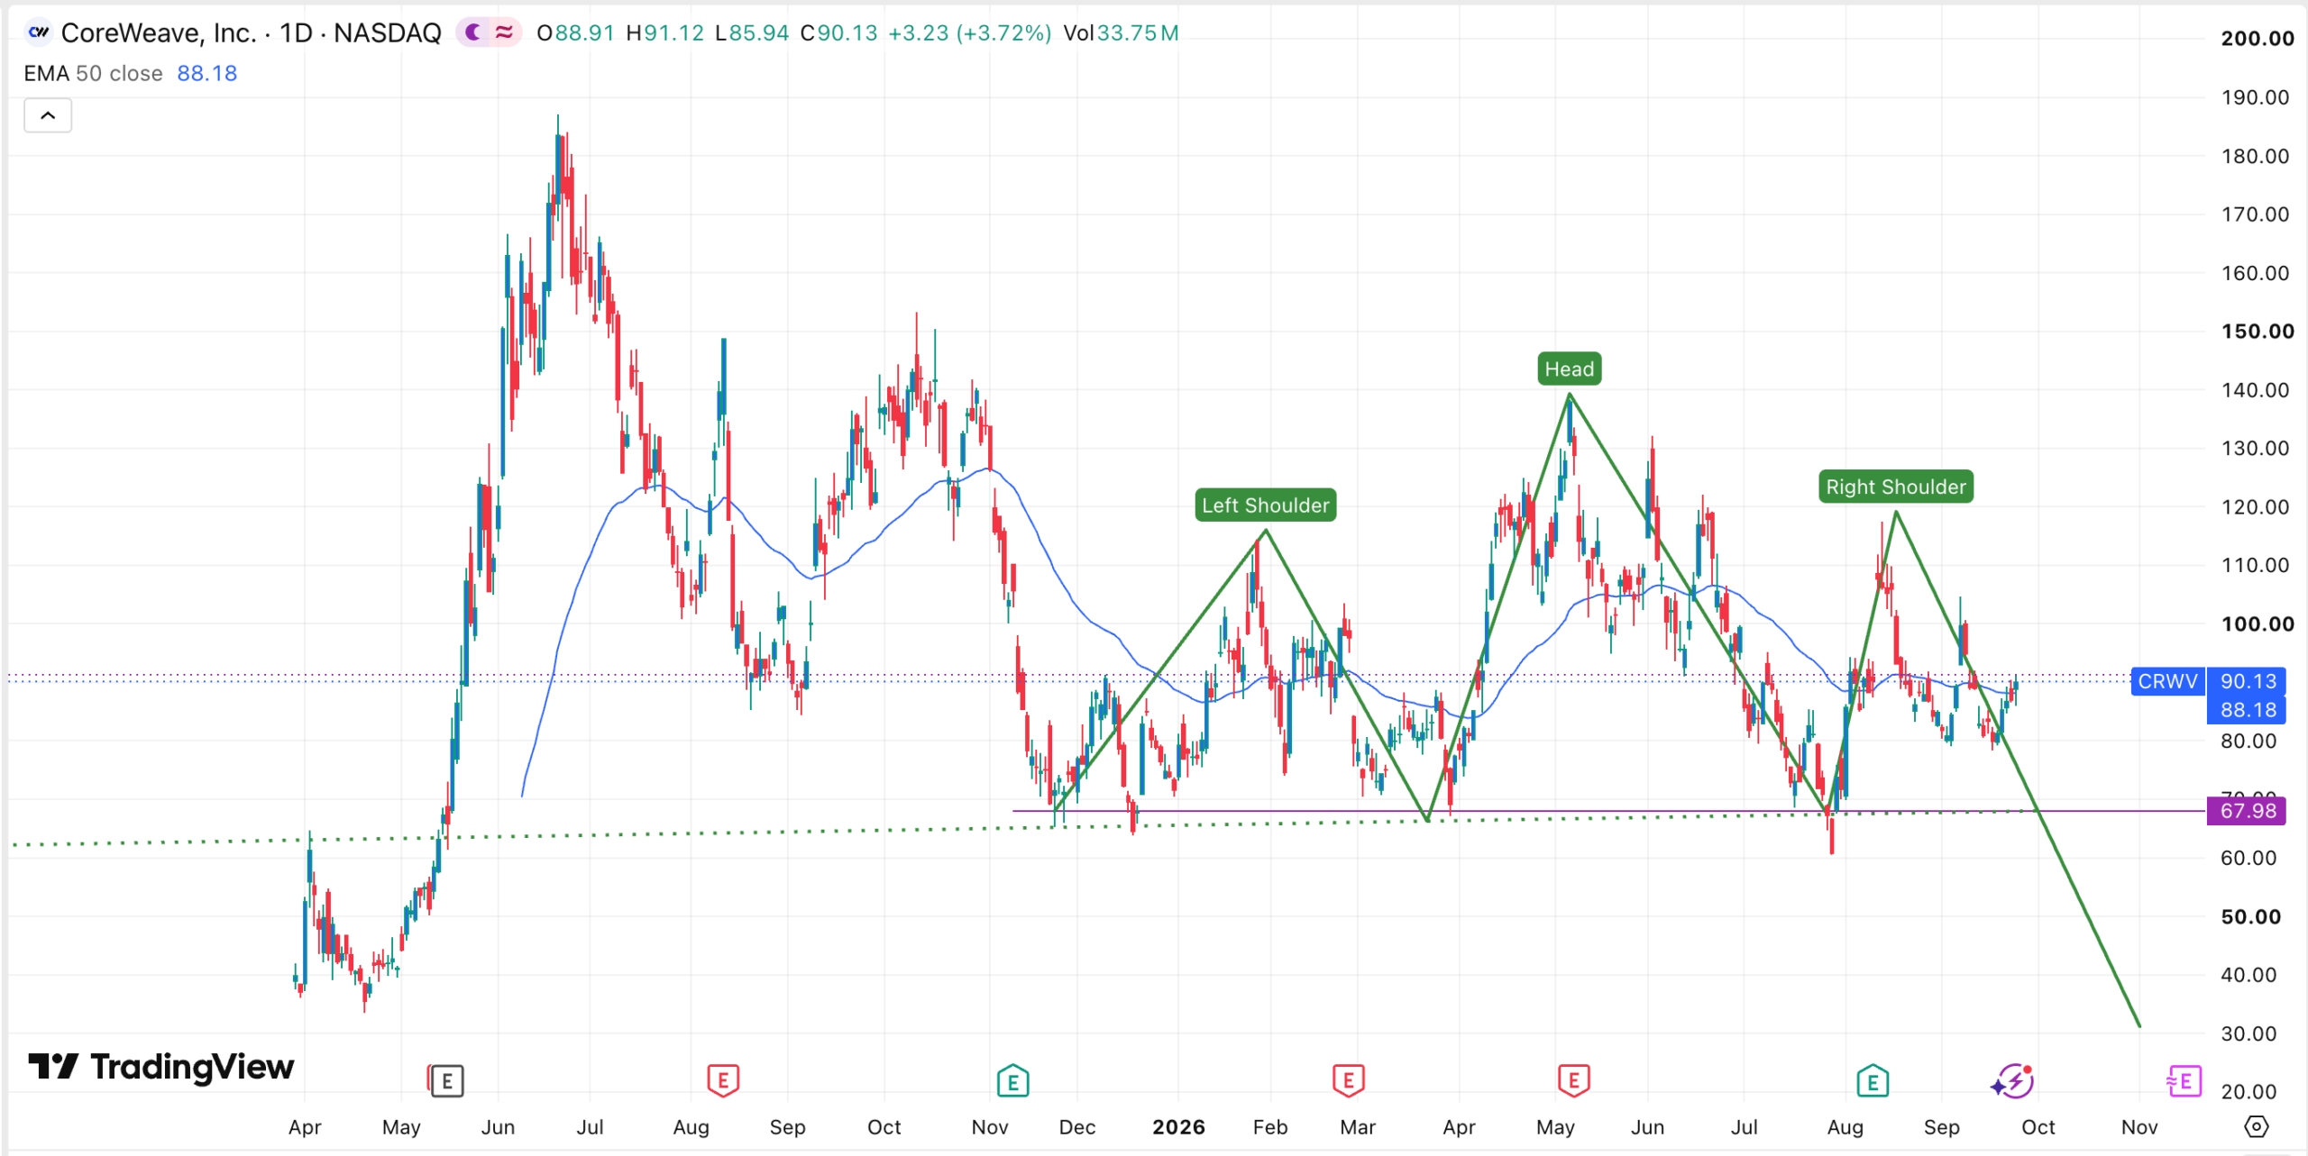Viewport: 2308px width, 1156px height.
Task: Click the 30.00 price axis label
Action: click(x=2248, y=1033)
